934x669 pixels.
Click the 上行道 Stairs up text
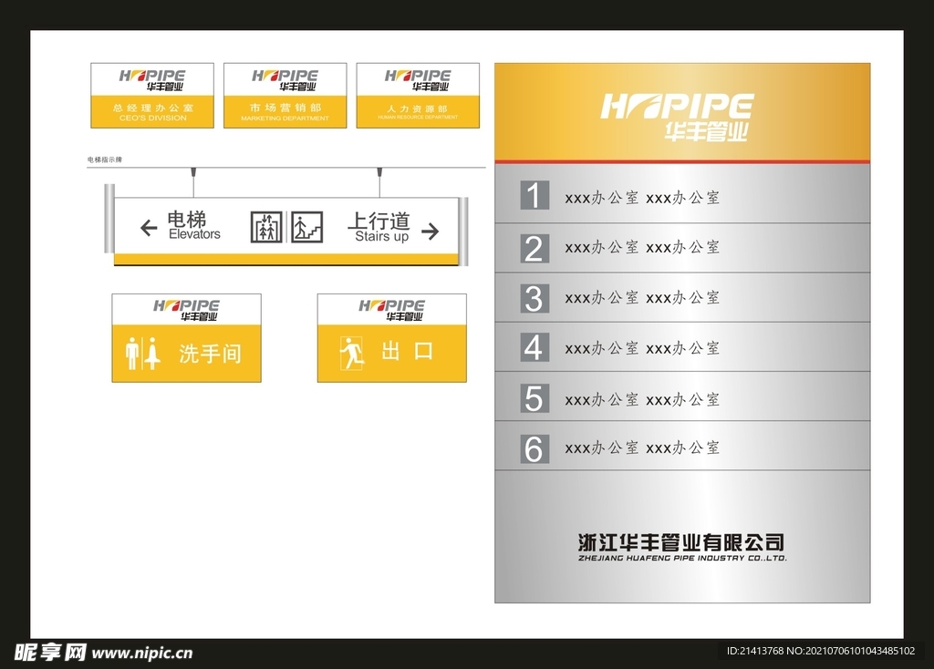coord(380,227)
